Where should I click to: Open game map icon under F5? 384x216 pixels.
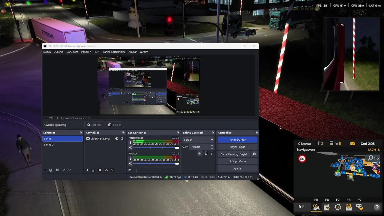(316, 207)
